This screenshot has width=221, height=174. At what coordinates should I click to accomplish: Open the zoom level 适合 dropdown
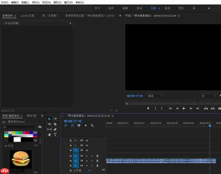(155, 96)
